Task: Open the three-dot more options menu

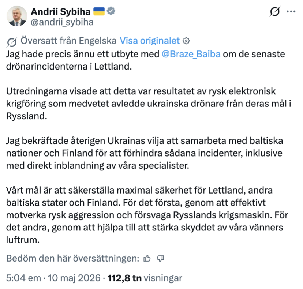Action: (x=291, y=12)
